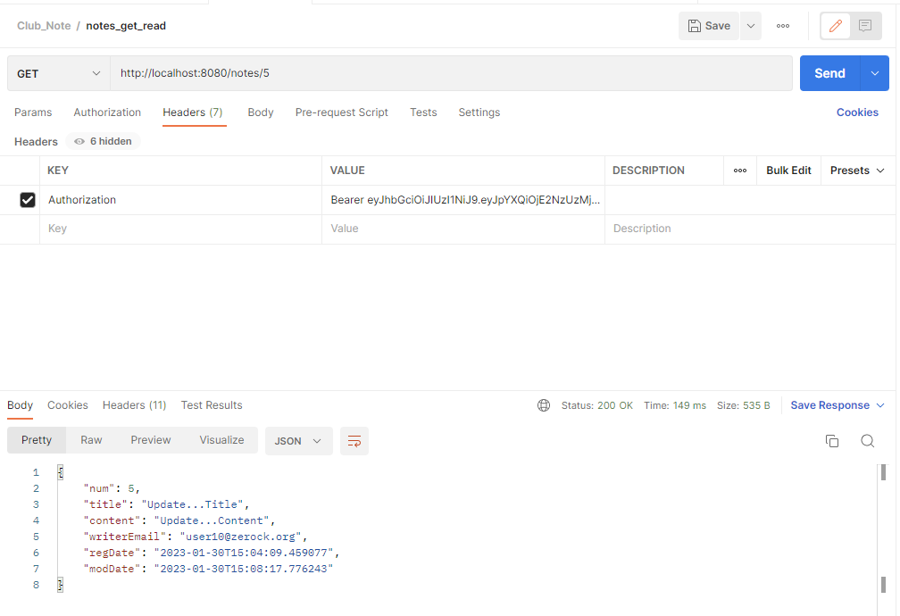Viewport: 900px width, 616px height.
Task: Open the Tests tab
Action: pyautogui.click(x=423, y=112)
